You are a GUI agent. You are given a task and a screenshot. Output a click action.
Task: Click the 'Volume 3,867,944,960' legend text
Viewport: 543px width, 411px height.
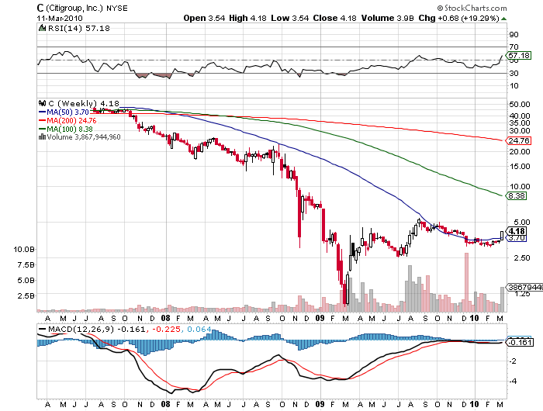(x=84, y=137)
